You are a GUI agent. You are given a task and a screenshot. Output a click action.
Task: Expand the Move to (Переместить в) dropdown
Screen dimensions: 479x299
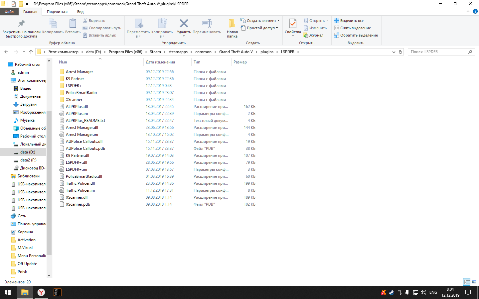pyautogui.click(x=138, y=36)
